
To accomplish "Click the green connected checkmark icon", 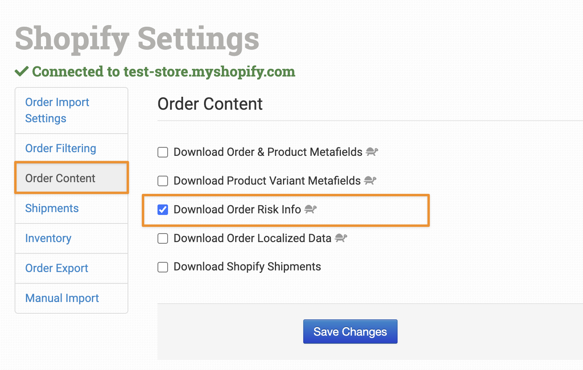I will [x=21, y=72].
